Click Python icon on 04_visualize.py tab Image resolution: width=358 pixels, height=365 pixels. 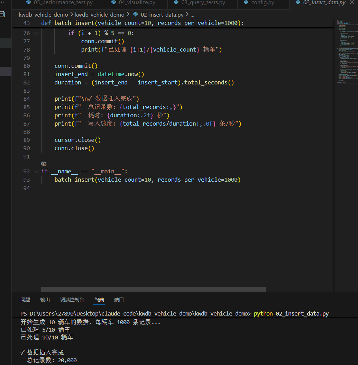[x=113, y=2]
